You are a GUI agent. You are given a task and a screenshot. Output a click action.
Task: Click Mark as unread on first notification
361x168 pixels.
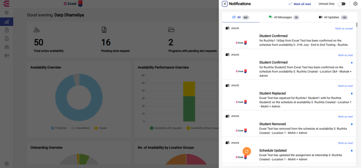[344, 29]
